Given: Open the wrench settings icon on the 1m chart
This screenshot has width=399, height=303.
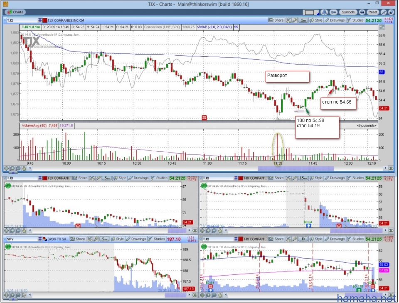Looking at the screenshot, I should point(294,20).
